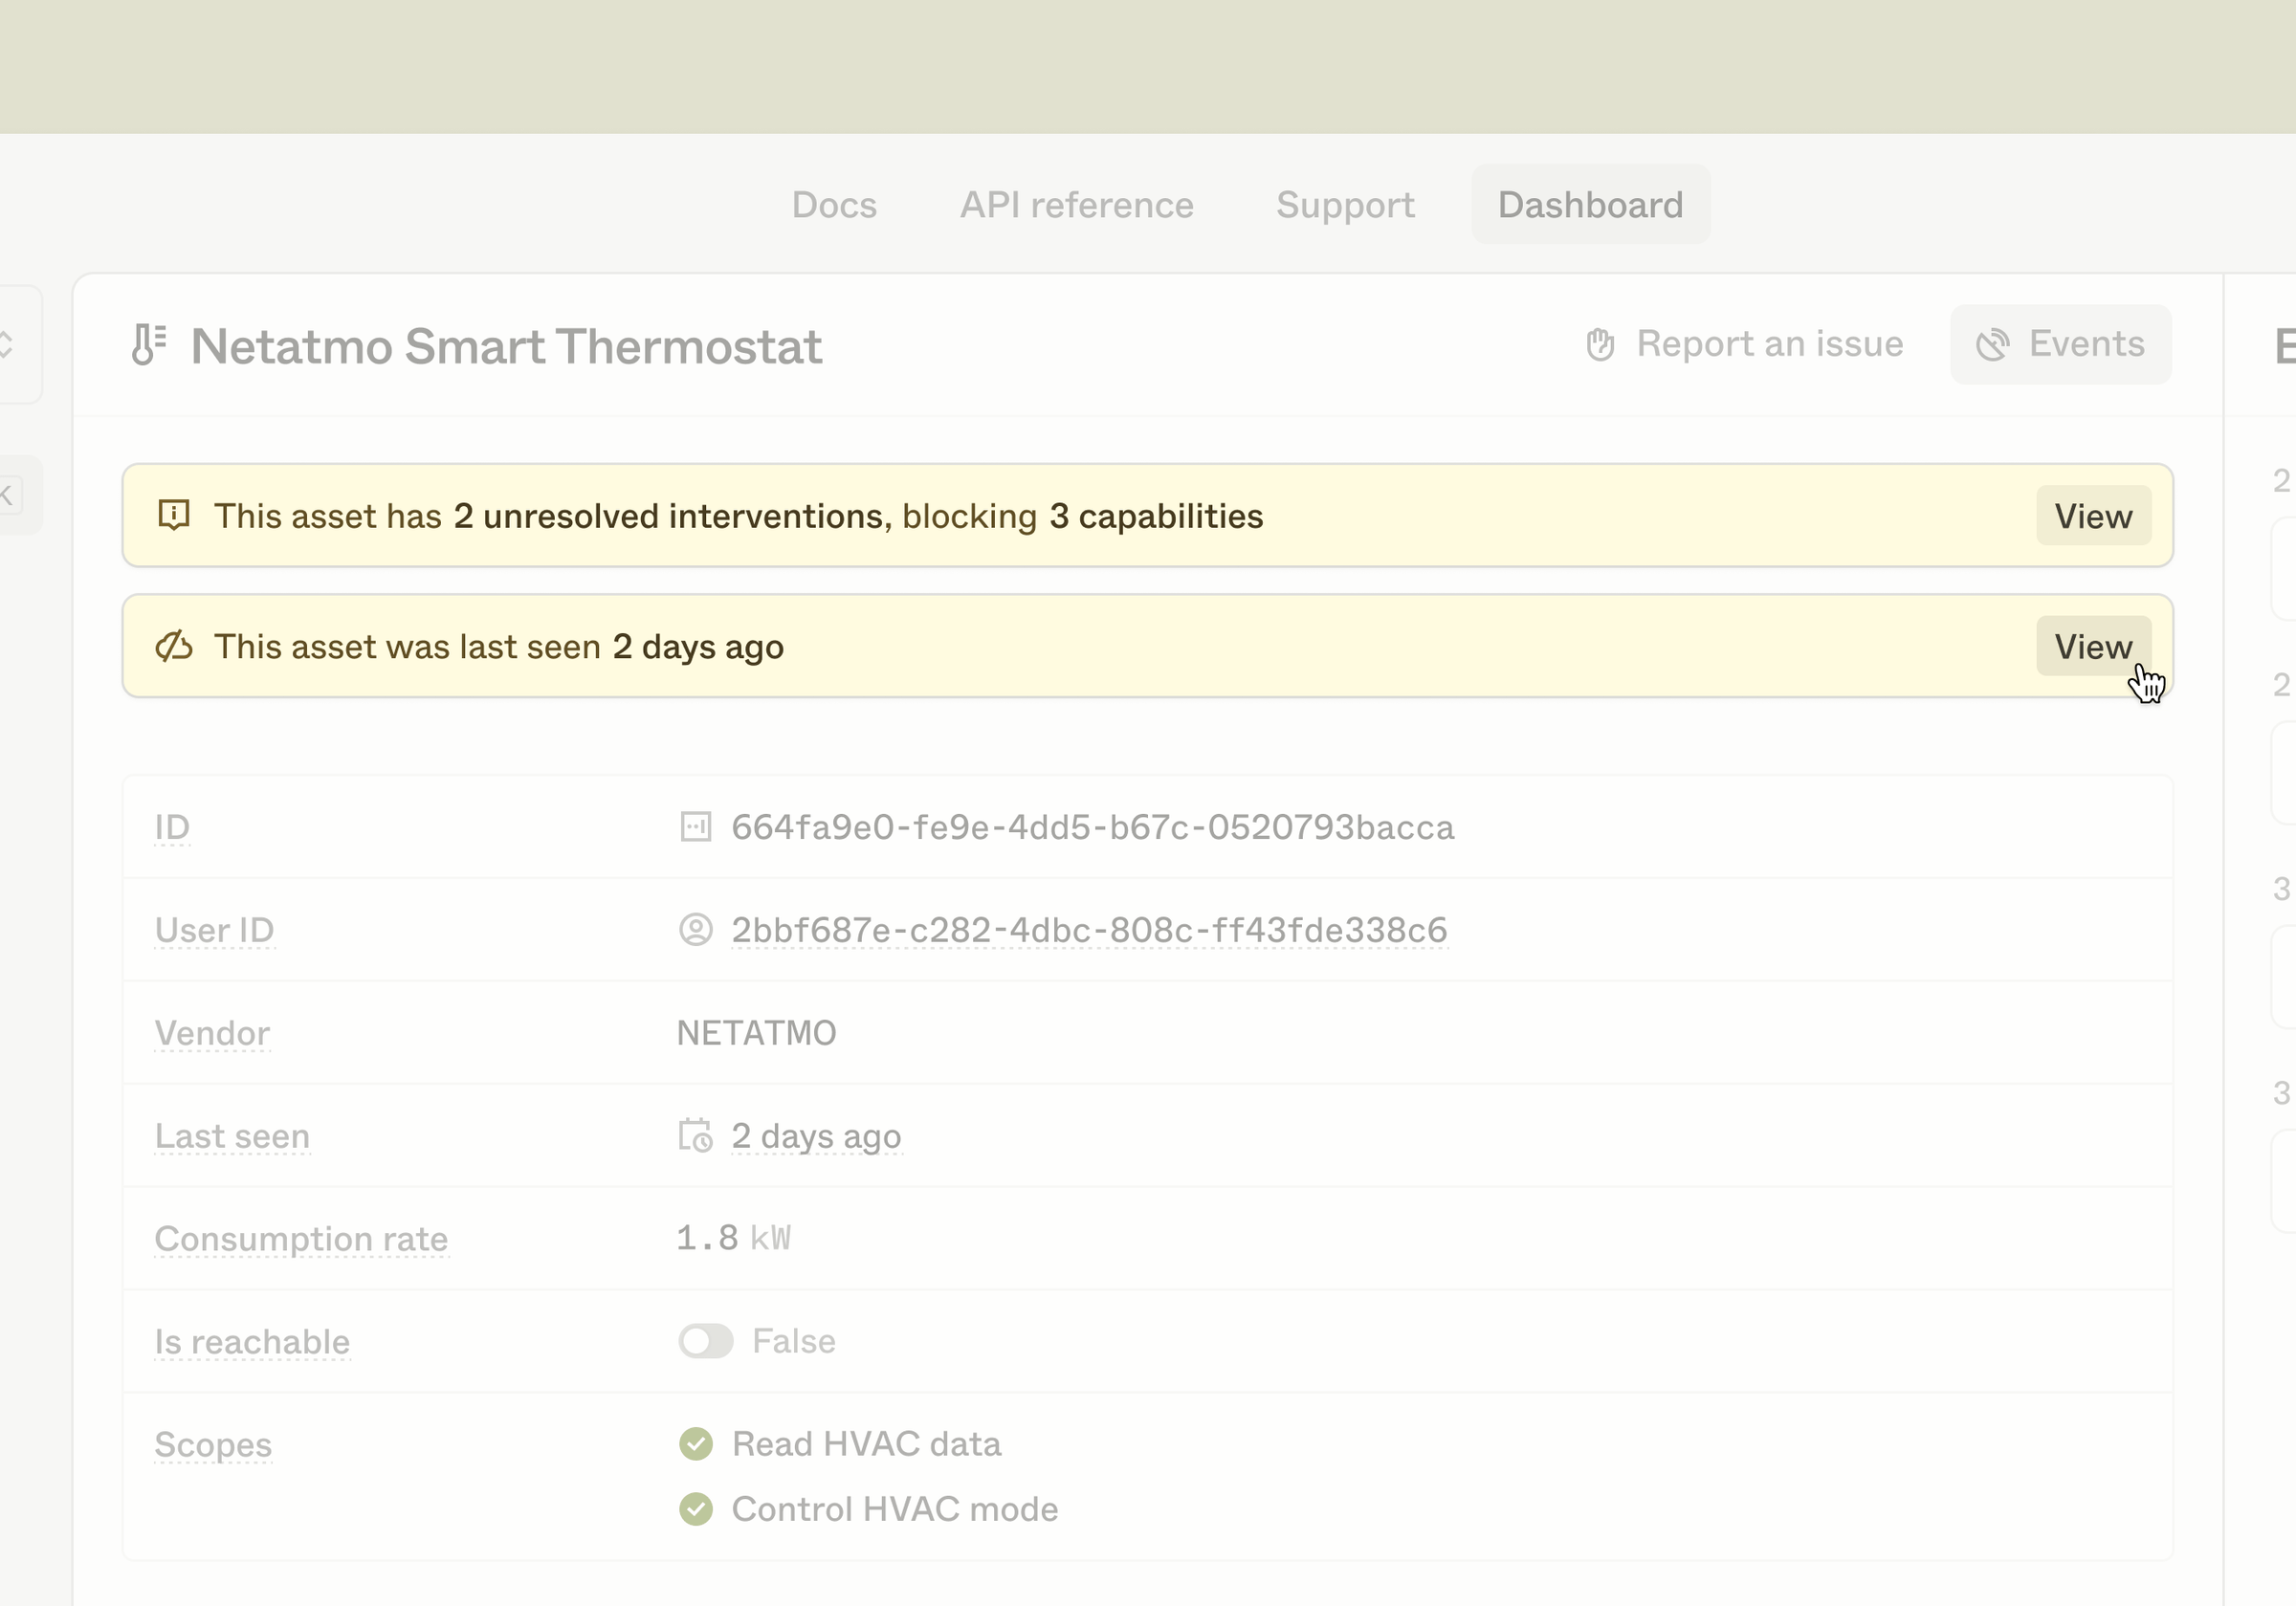
Task: Click the ID value 664fa9e0-fe9e-4dd5-b67c-0520793bacca
Action: pos(1092,827)
